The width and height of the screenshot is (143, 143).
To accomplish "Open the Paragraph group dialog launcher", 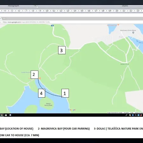I will 35,6.
